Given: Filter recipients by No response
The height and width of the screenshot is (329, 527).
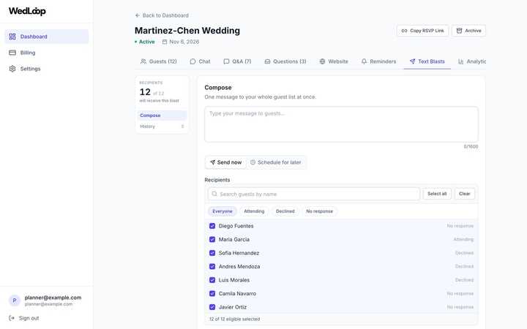Looking at the screenshot, I should (x=319, y=211).
